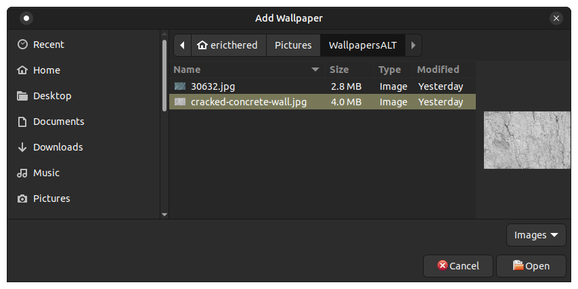Sort files by the Size column
Screen dimensions: 578x289
[x=339, y=70]
